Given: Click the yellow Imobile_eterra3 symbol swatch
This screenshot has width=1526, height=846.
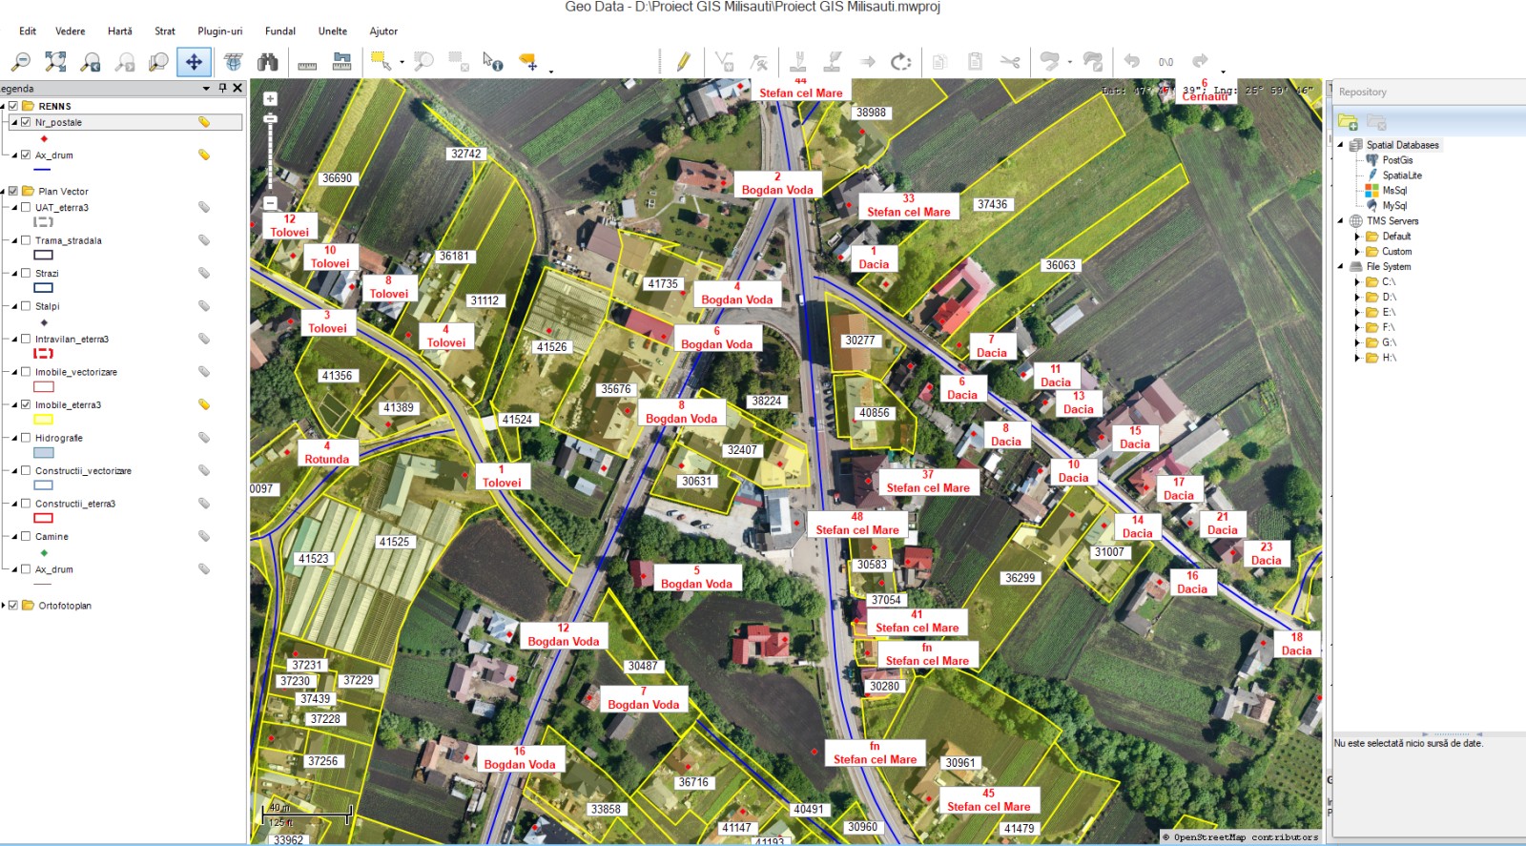Looking at the screenshot, I should tap(44, 420).
